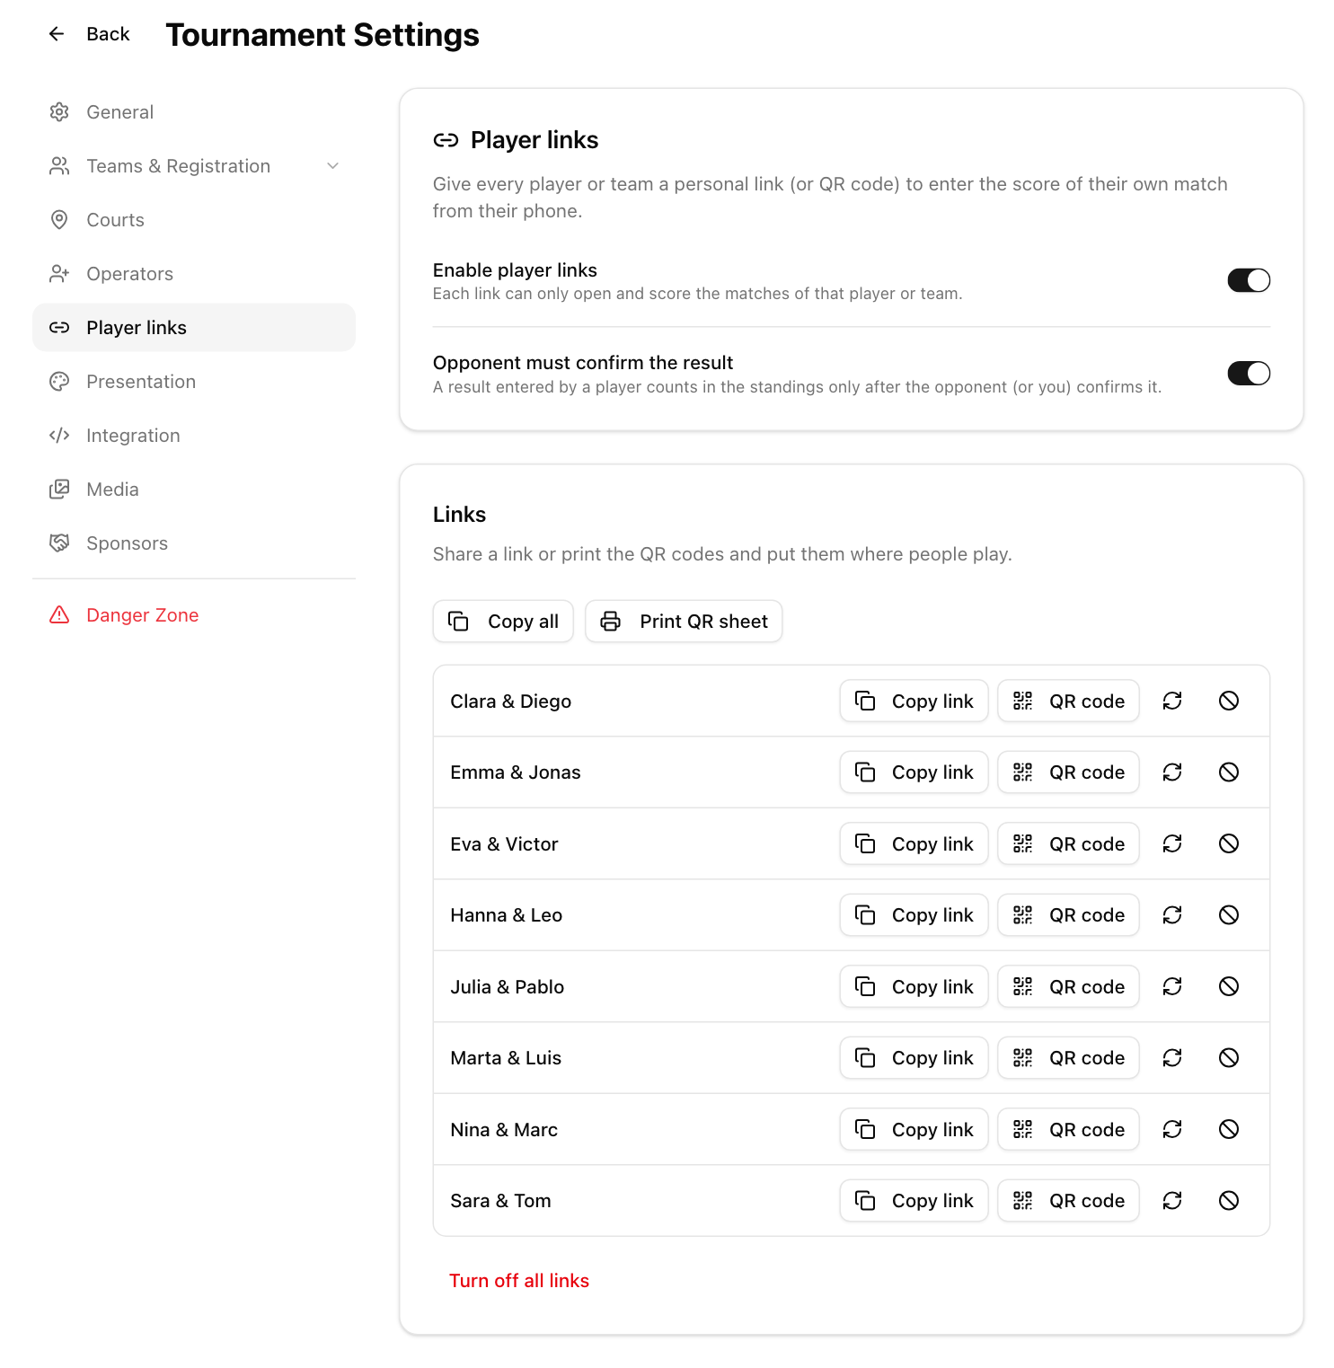Regenerate the link for Sara & Tom
The image size is (1334, 1368).
point(1172,1201)
